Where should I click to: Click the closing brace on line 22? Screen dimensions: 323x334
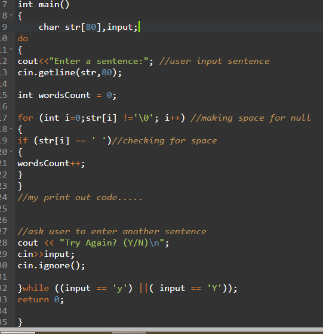(x=20, y=175)
